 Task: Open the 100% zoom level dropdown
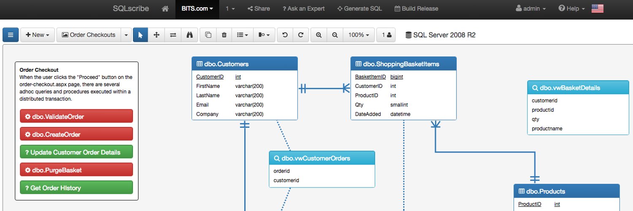359,35
